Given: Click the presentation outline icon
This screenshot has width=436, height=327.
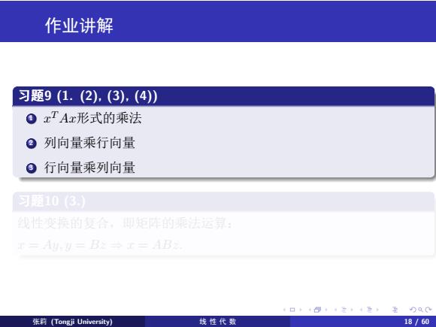Looking at the screenshot, I should click(x=395, y=310).
